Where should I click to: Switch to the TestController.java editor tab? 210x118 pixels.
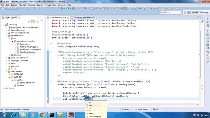(x=58, y=18)
